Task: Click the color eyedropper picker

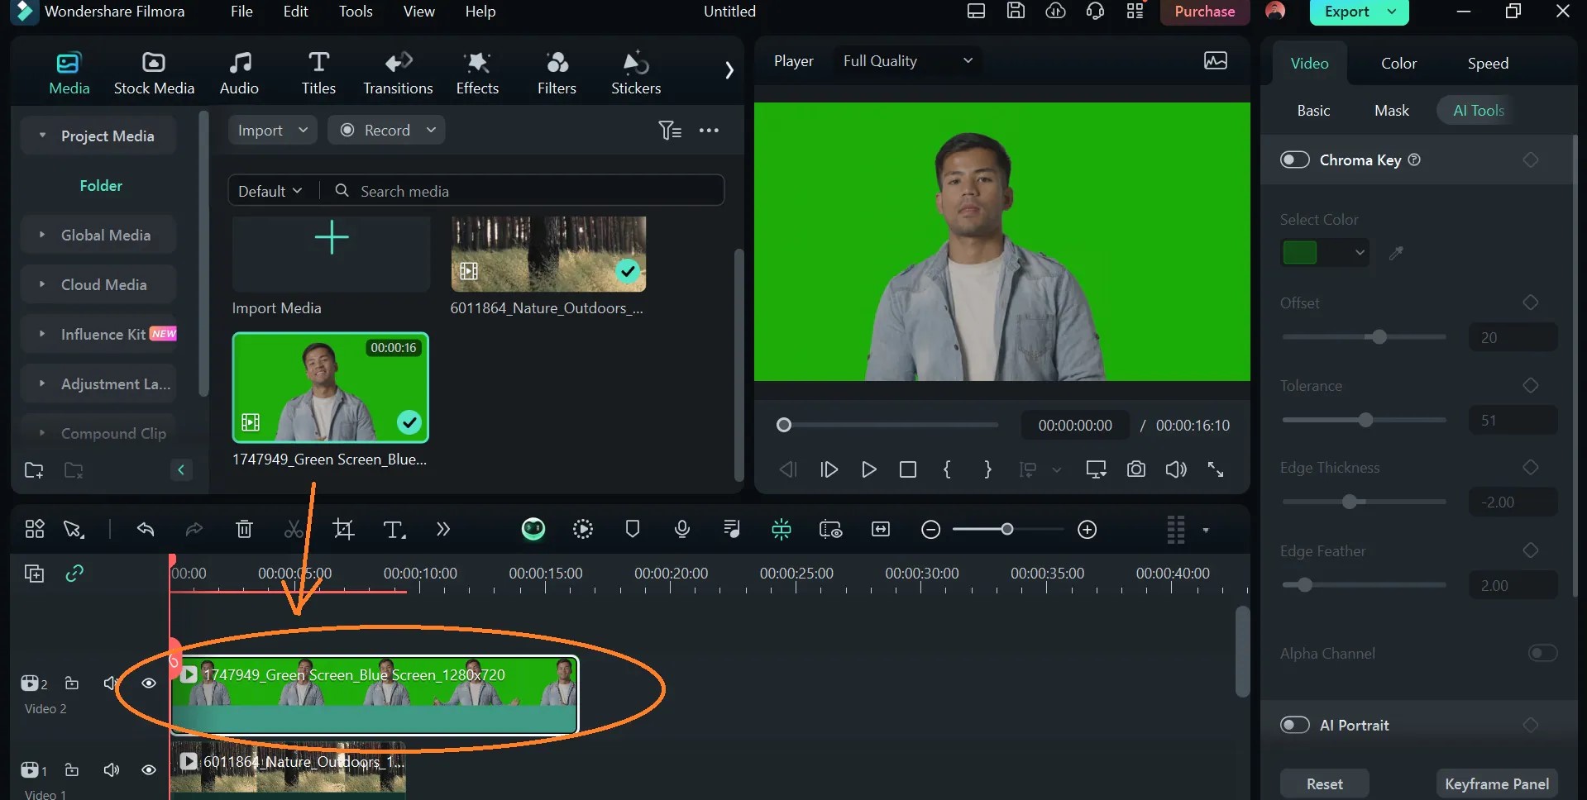Action: (x=1396, y=253)
